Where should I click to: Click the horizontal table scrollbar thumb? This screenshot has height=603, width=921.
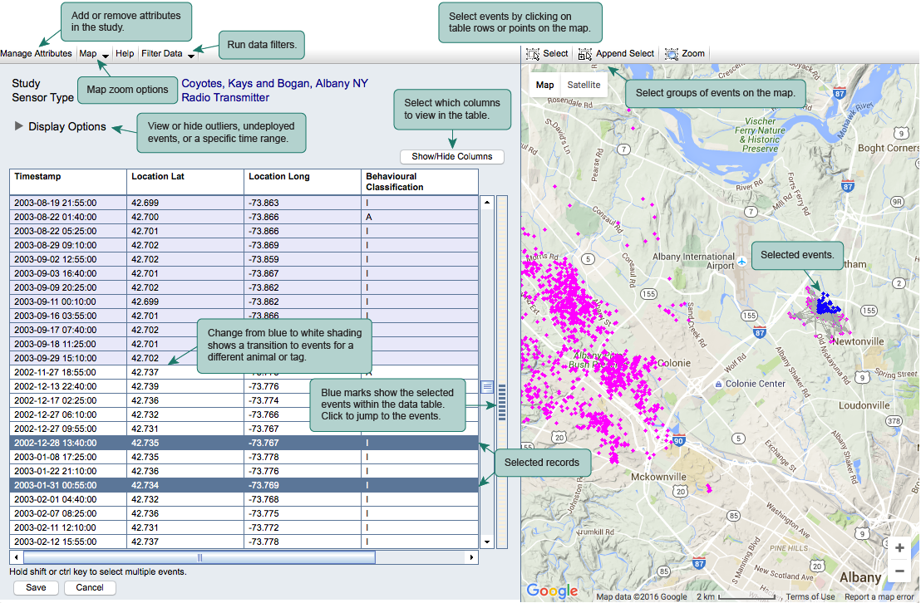(x=199, y=557)
